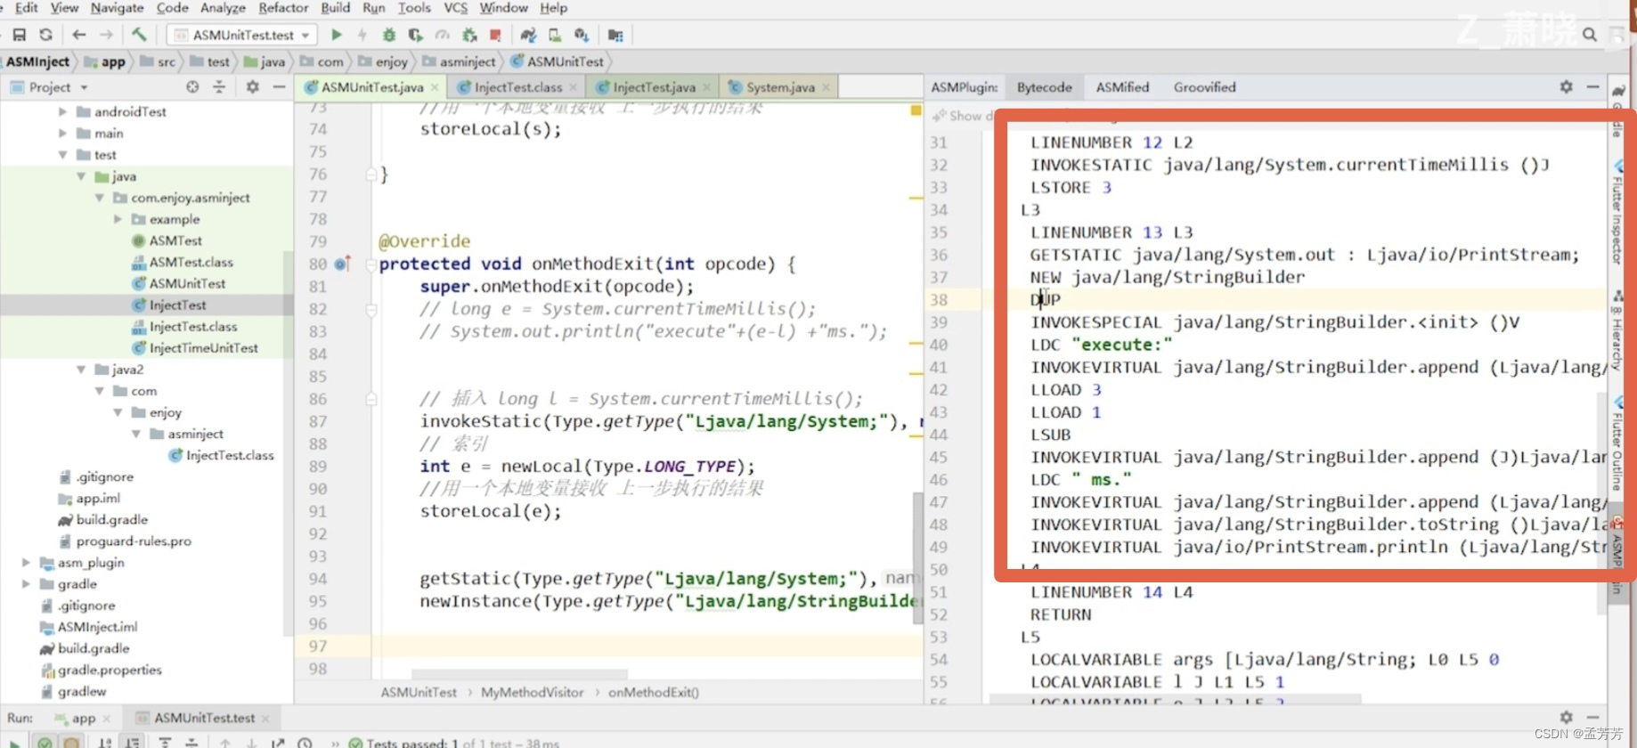The width and height of the screenshot is (1637, 748).
Task: Switch to the System.java editor tab
Action: pos(780,87)
